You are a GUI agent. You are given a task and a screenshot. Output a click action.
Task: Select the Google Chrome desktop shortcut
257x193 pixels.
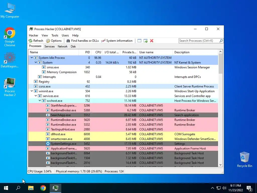(10, 37)
